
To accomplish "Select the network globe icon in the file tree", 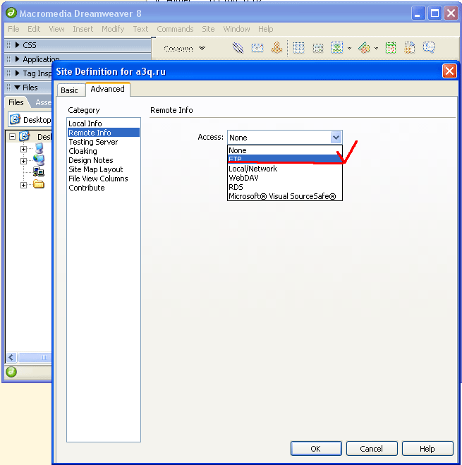I will (x=39, y=160).
